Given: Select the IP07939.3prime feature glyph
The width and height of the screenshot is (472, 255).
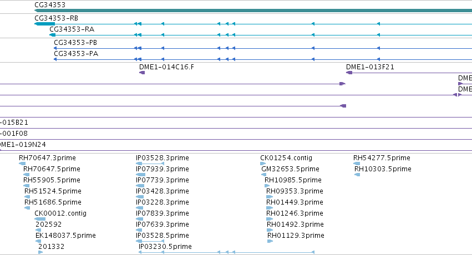Looking at the screenshot, I should (140, 175).
